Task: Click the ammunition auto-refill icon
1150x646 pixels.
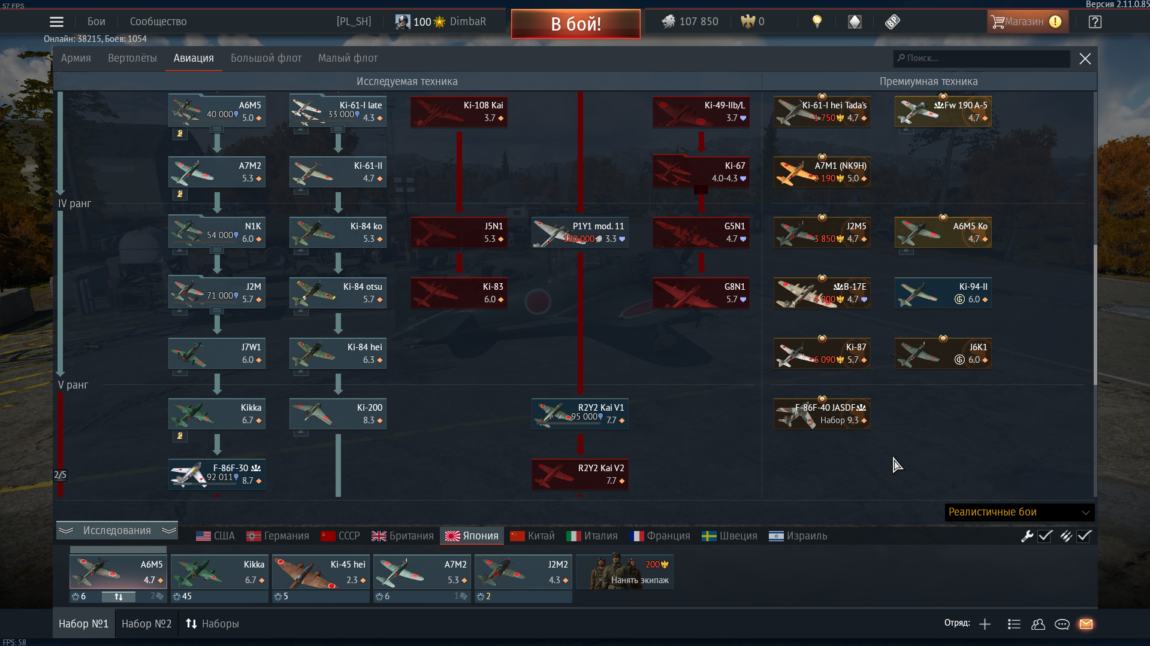Action: coord(1066,536)
